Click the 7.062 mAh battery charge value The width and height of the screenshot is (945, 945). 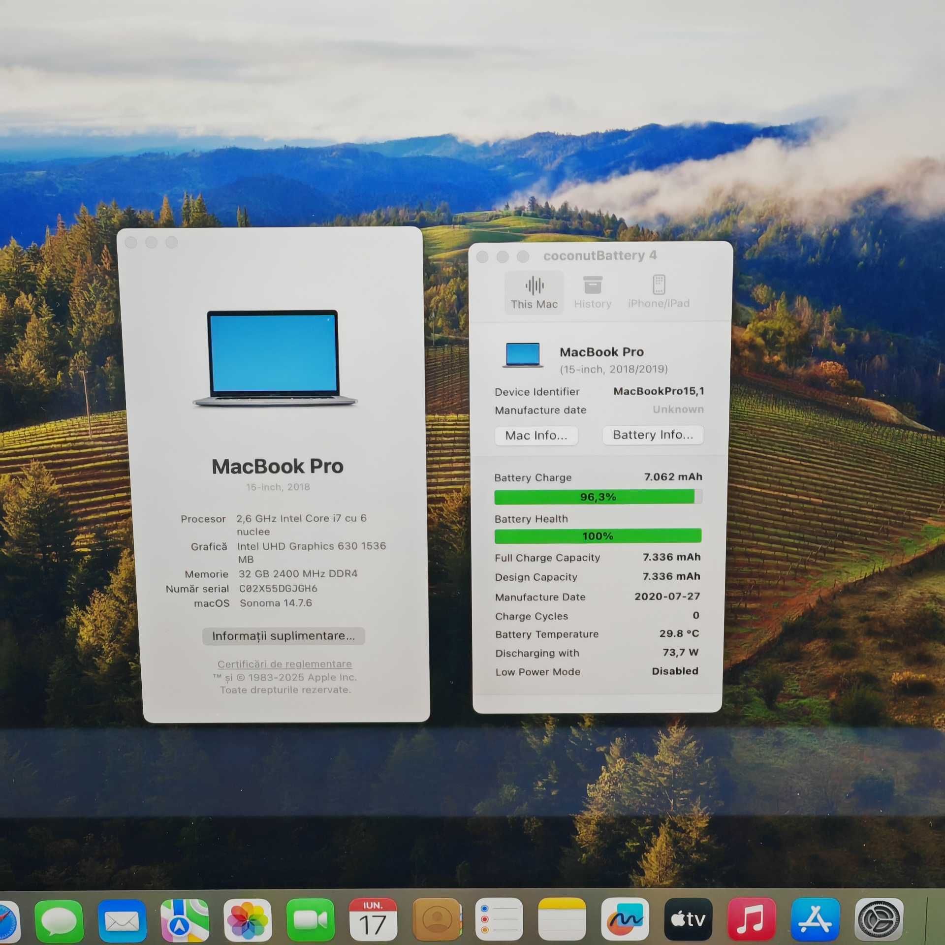pos(673,477)
